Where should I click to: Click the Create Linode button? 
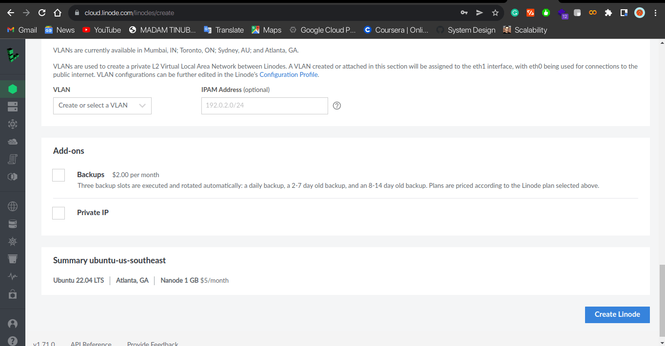[x=617, y=314]
